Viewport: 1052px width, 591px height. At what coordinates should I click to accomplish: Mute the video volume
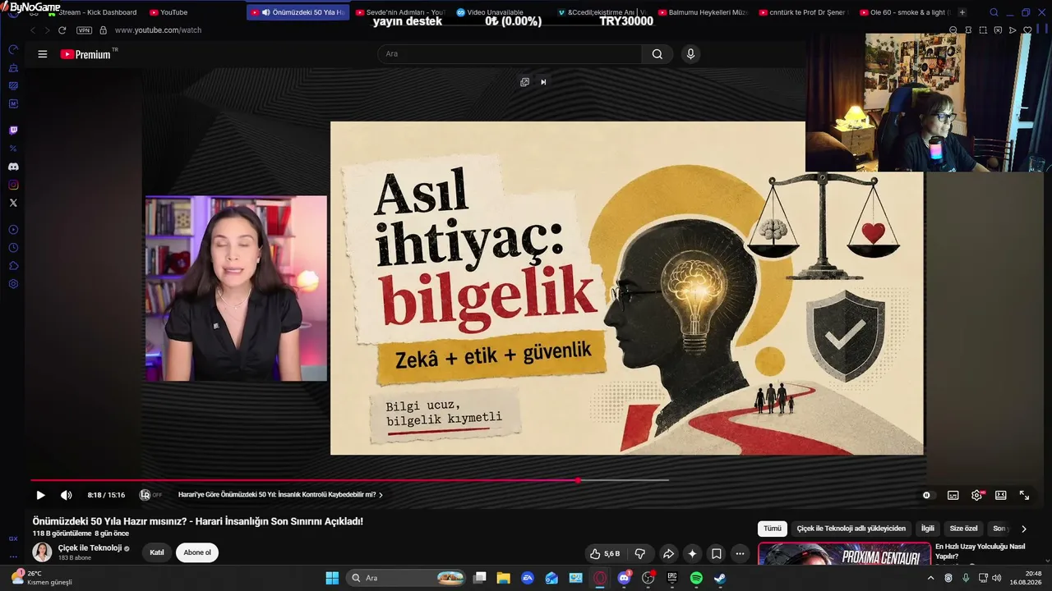67,495
